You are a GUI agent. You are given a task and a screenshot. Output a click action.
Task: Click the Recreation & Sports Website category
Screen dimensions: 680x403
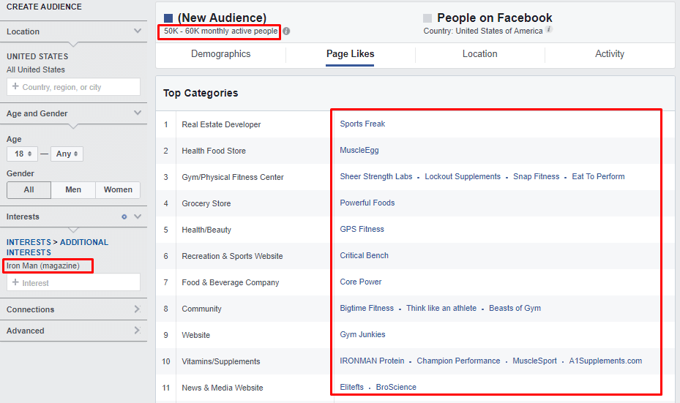point(232,256)
